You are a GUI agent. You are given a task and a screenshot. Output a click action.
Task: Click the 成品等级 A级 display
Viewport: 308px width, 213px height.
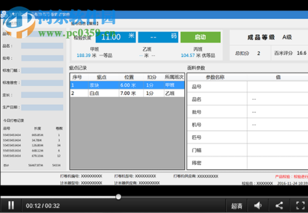[x=269, y=37]
